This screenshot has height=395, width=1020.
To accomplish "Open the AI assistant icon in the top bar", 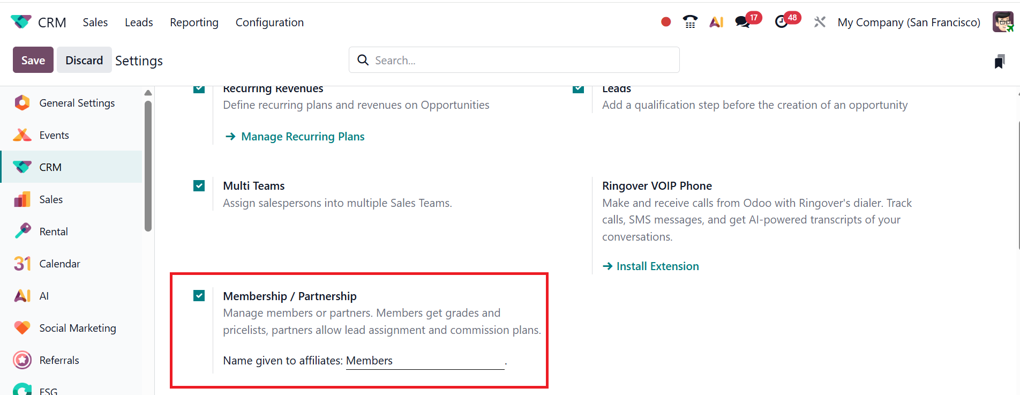I will click(716, 22).
